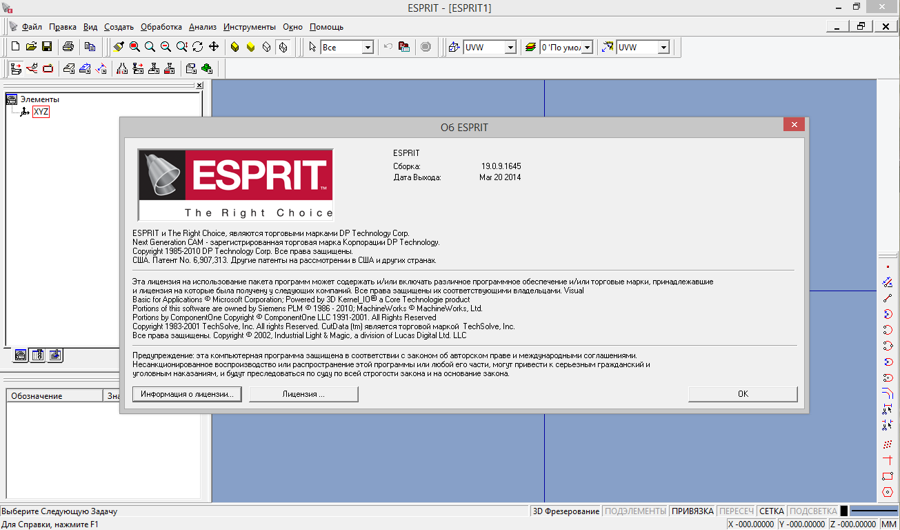This screenshot has width=900, height=530.
Task: Click the 'Лицензия ...' button
Action: (x=303, y=394)
